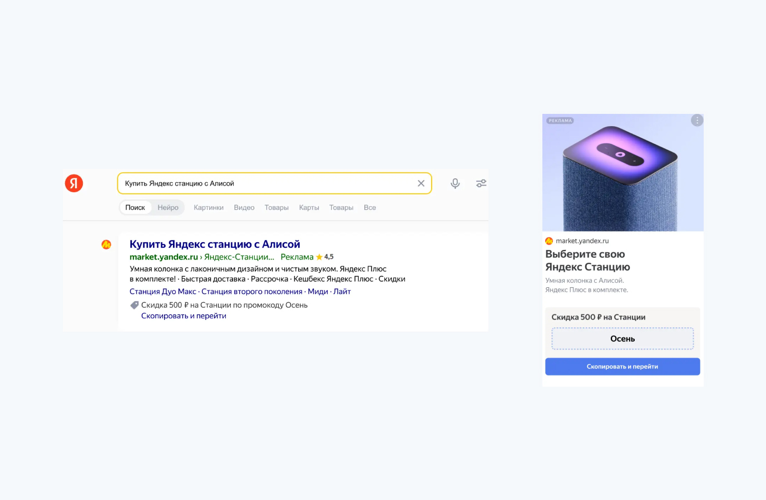The height and width of the screenshot is (500, 766).
Task: Click the promo tag icon near the discount
Action: click(134, 305)
